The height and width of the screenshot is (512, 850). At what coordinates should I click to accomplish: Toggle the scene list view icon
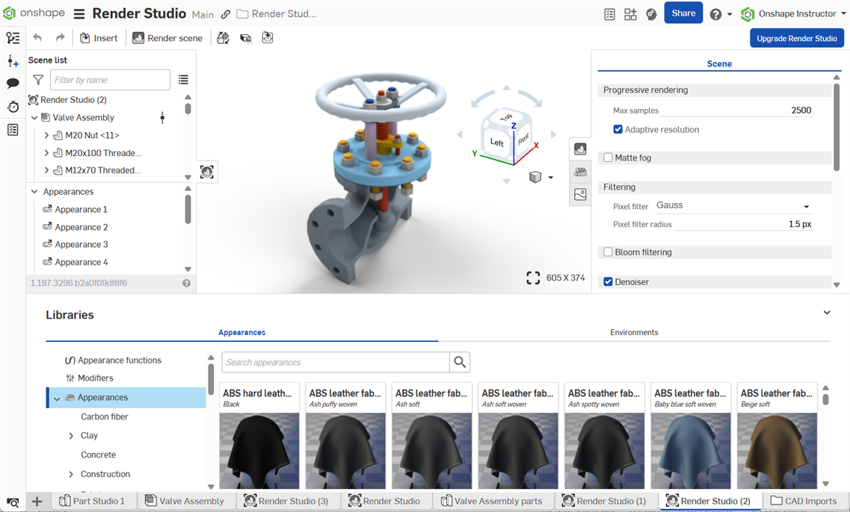coord(183,80)
